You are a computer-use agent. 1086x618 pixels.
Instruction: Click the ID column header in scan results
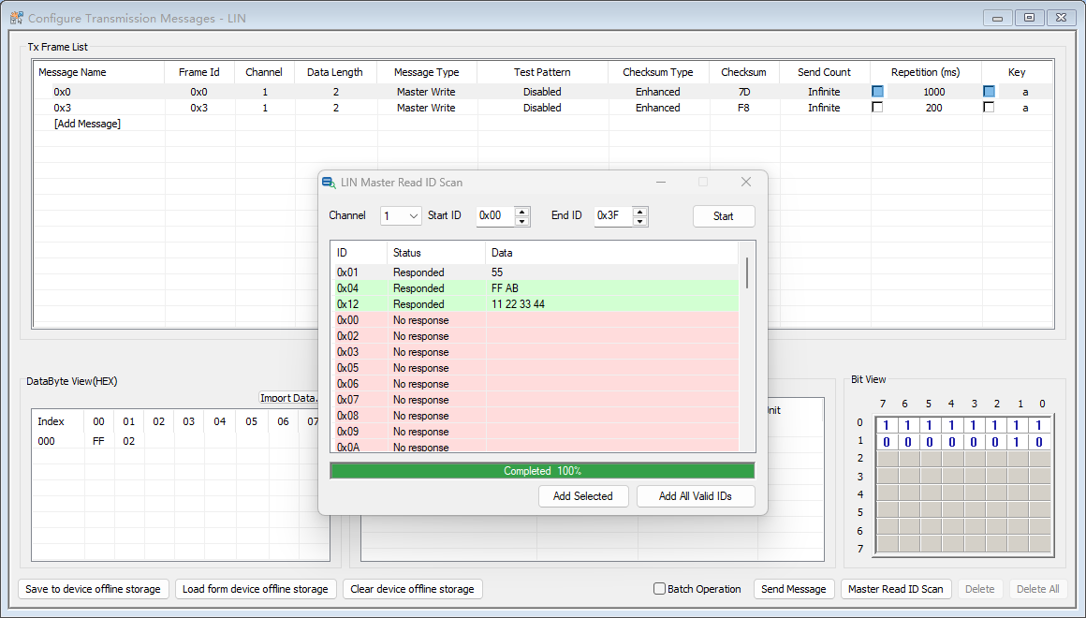point(360,253)
